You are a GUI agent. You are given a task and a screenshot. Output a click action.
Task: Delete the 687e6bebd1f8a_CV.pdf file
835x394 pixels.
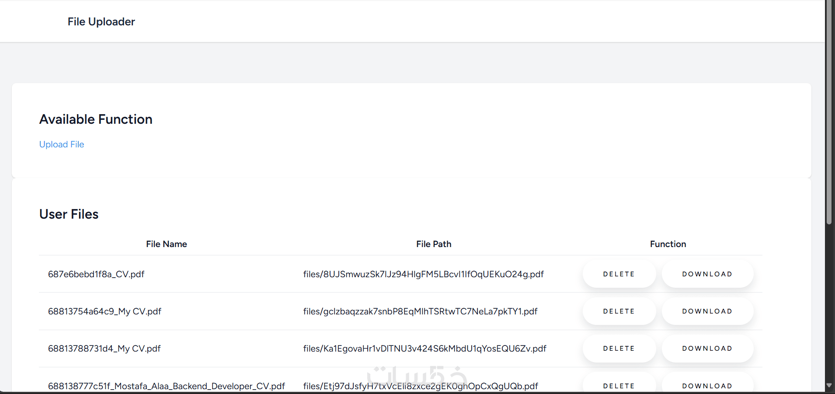point(619,274)
